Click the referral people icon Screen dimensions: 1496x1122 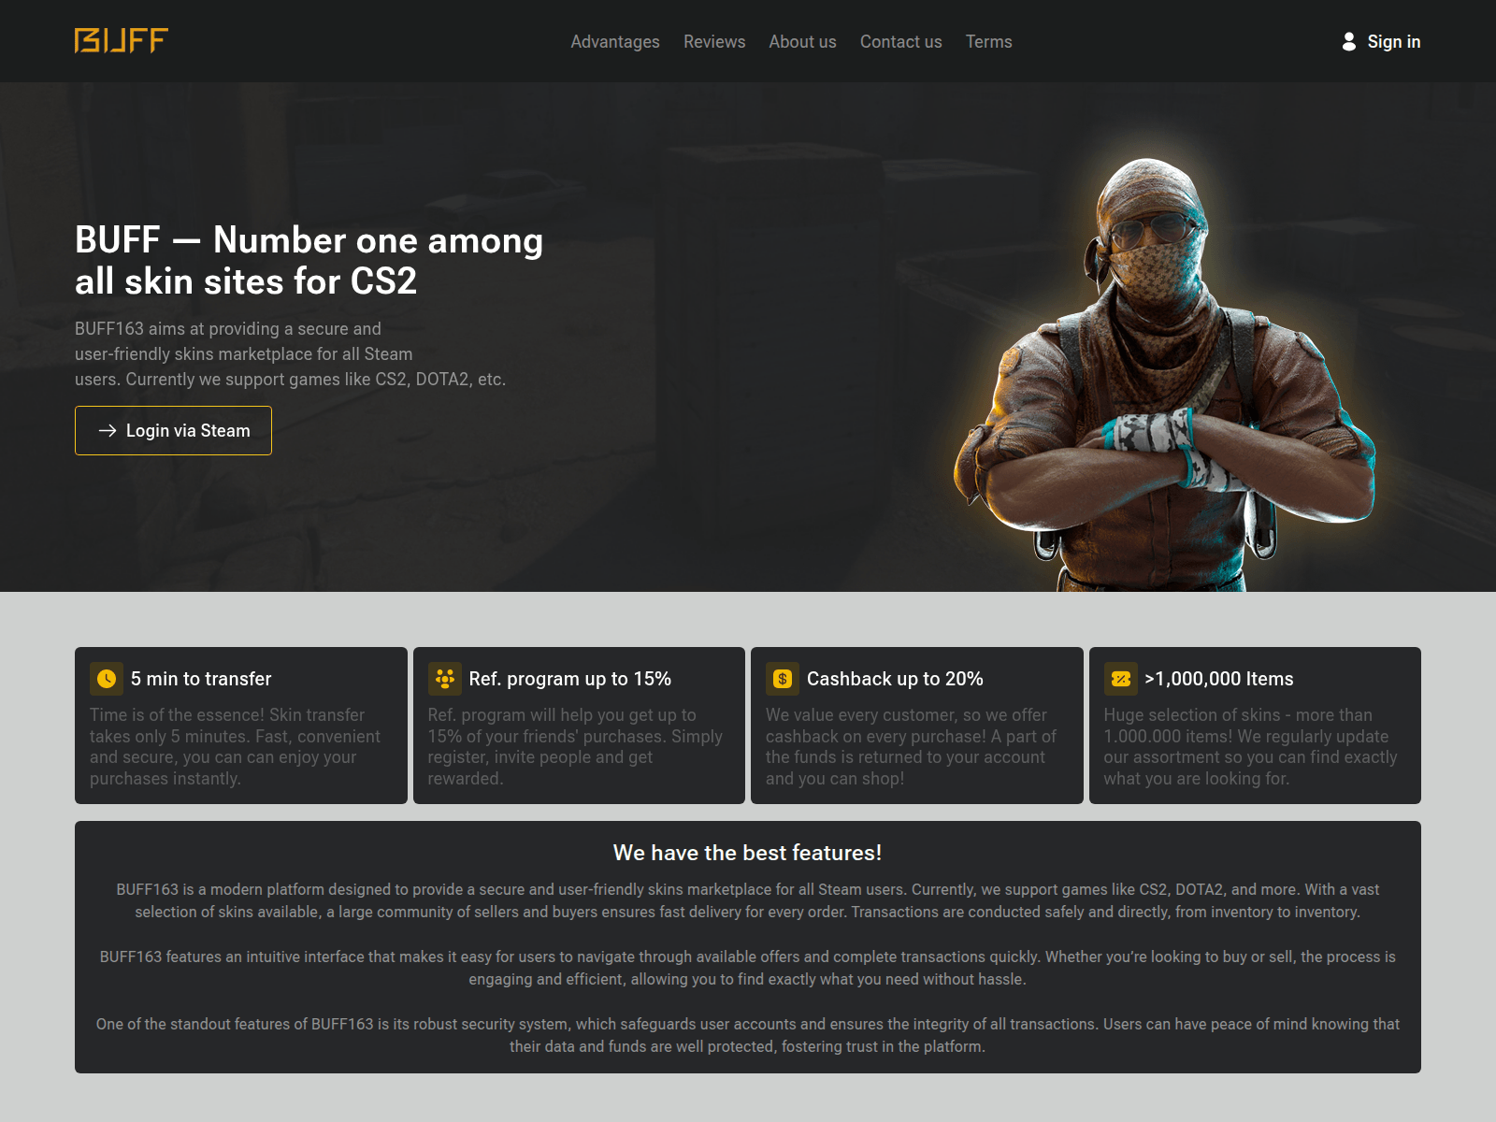pos(445,679)
